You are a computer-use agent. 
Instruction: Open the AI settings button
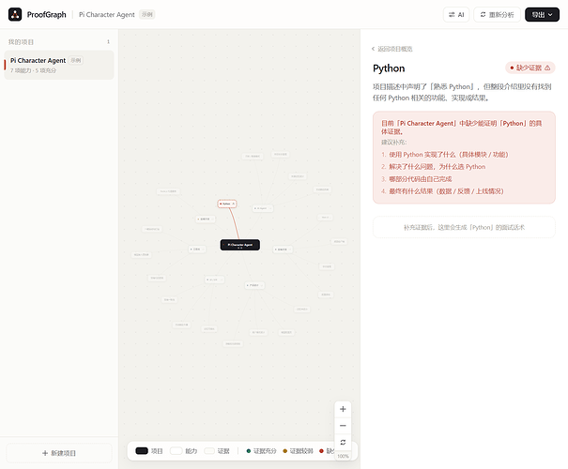456,14
